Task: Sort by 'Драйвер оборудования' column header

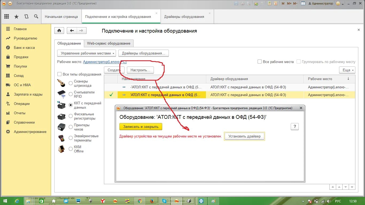Action: point(255,79)
